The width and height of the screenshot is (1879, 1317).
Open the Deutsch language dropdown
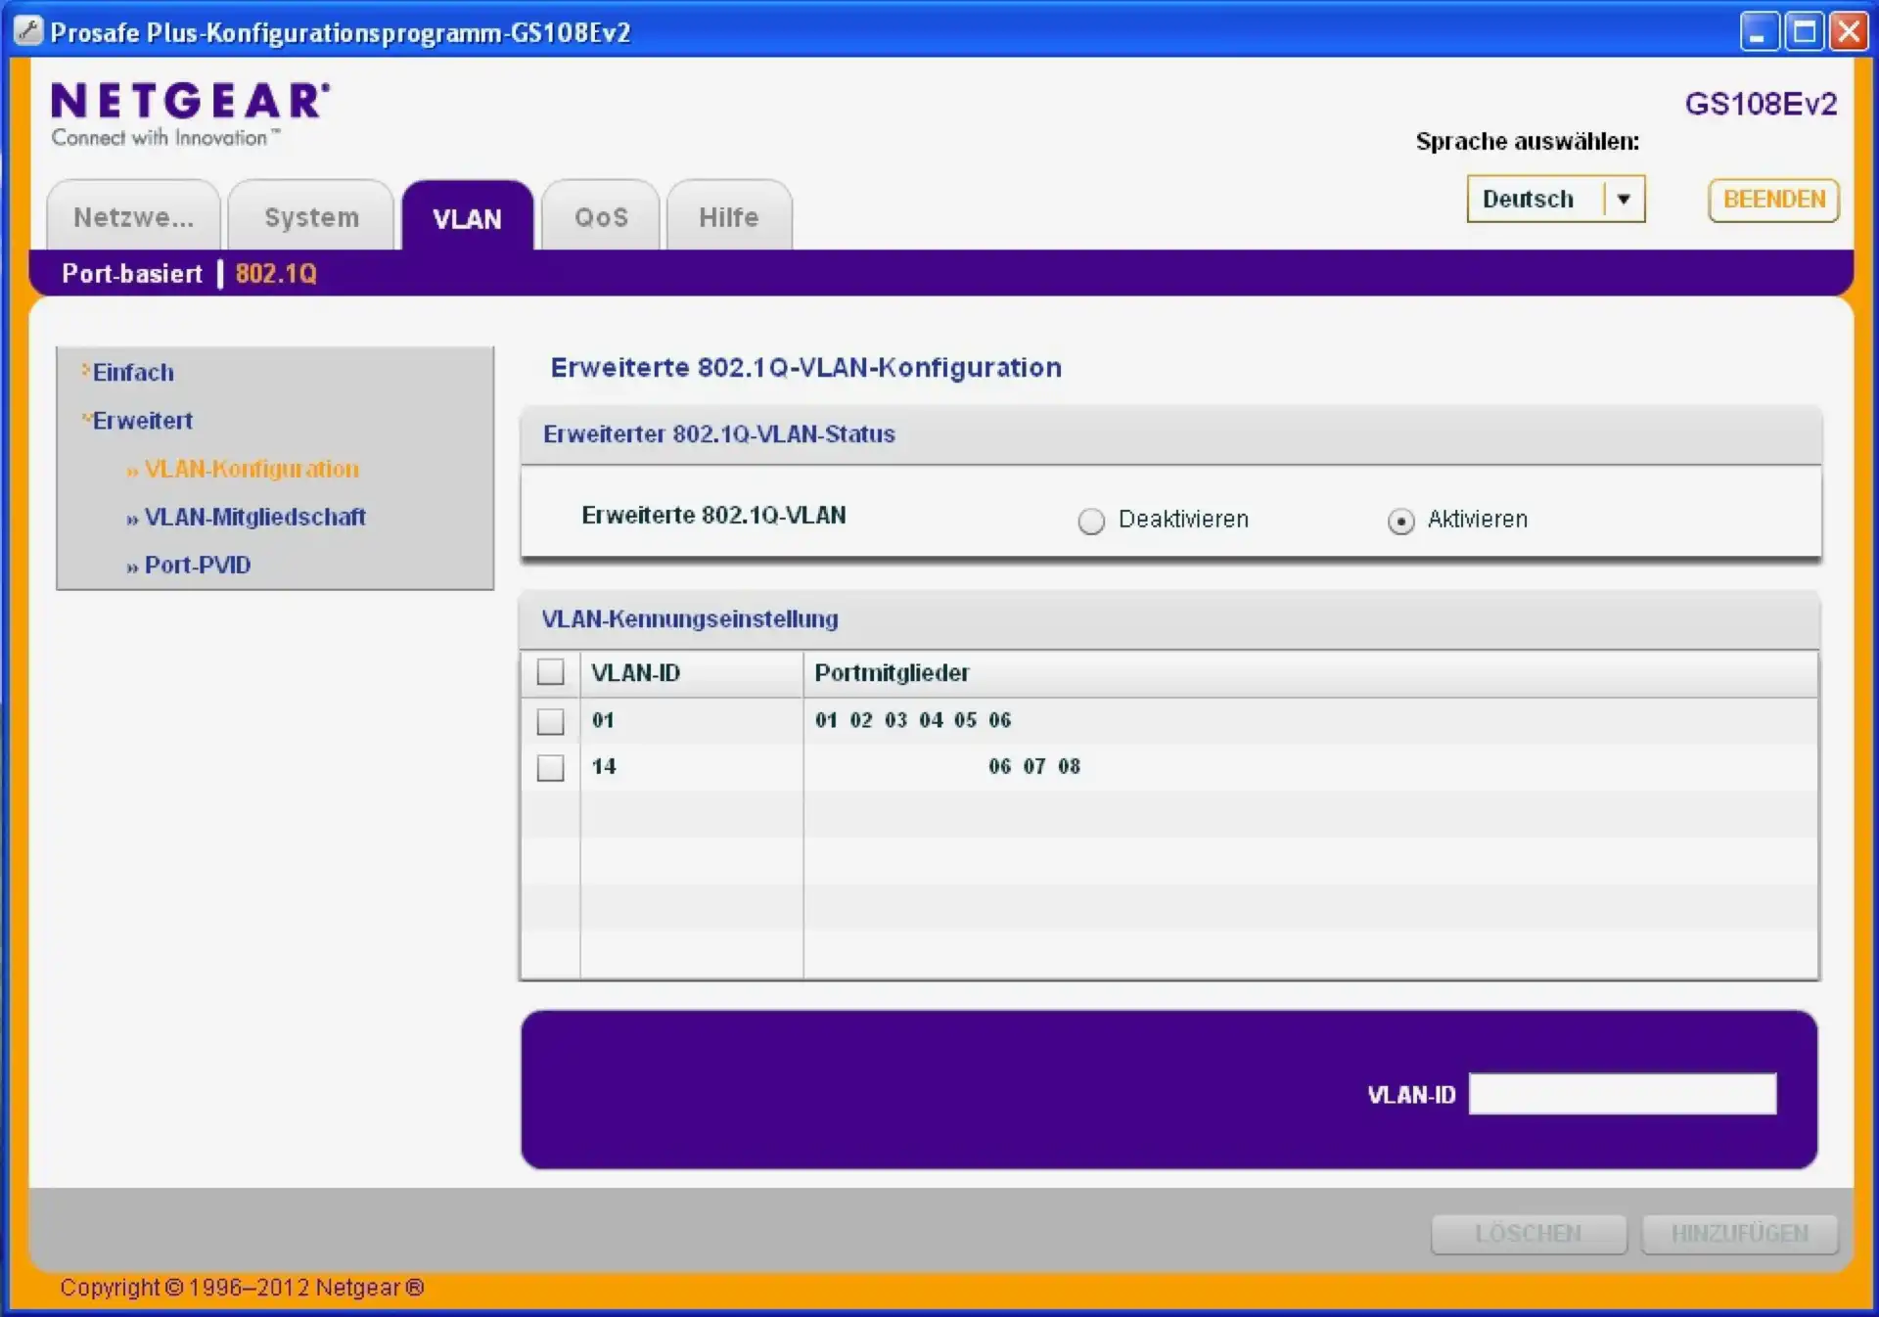[x=1624, y=199]
